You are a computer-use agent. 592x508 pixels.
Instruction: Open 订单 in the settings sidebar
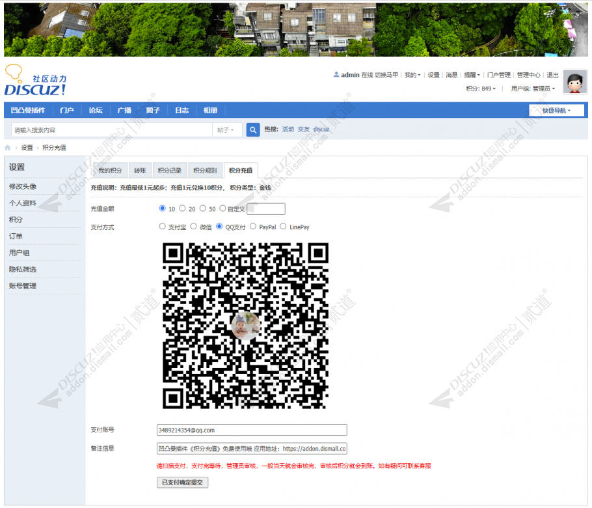pos(16,236)
